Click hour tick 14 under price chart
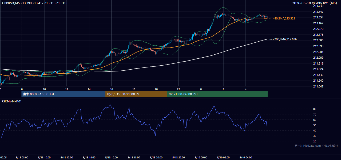Screen dimensions: 341x160 click(89, 89)
